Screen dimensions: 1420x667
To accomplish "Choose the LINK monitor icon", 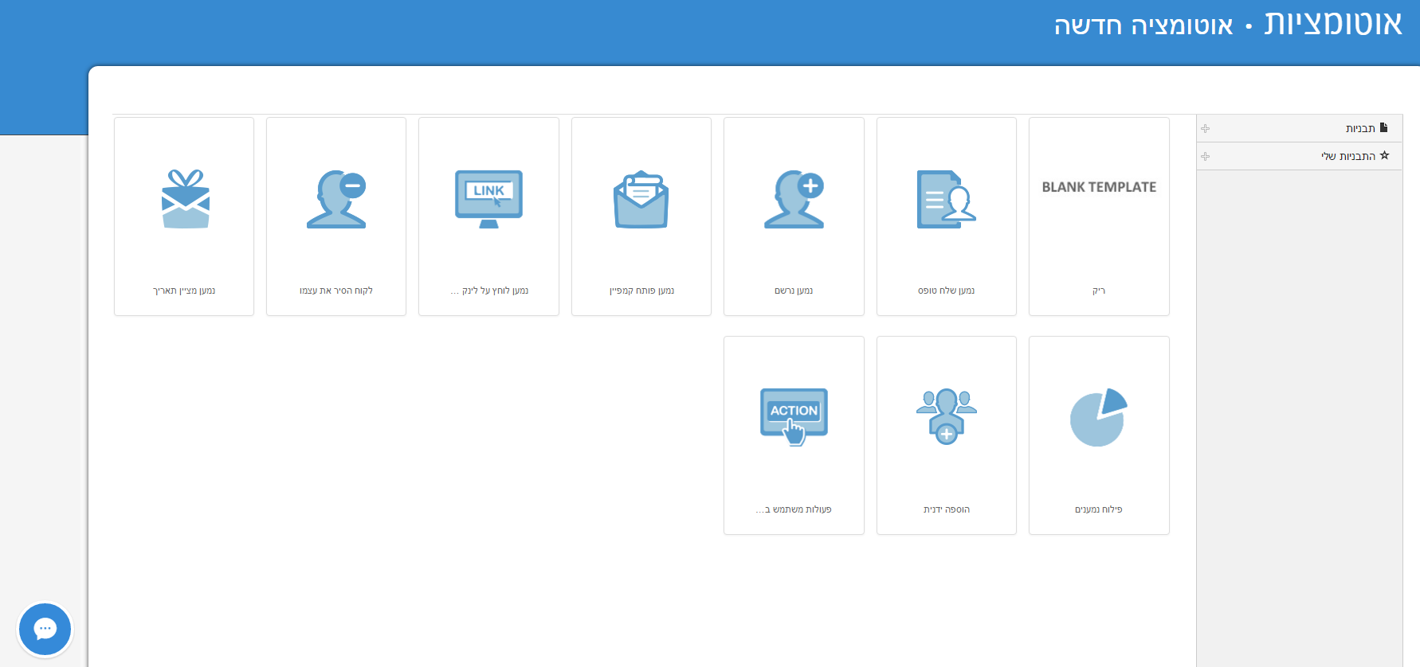I will 488,199.
